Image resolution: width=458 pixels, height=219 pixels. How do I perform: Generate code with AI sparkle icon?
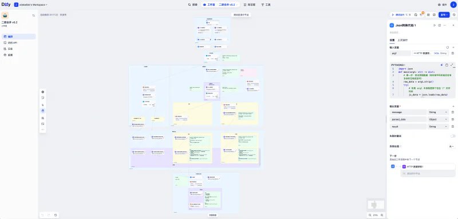[x=441, y=65]
